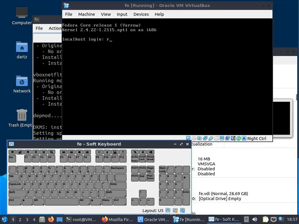
Task: Click the shared folders indicator in VM status bar
Action: tap(216, 138)
